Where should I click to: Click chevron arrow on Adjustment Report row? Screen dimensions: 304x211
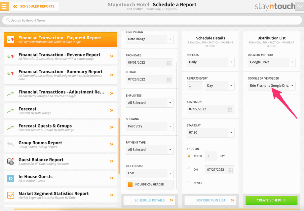pos(111,93)
